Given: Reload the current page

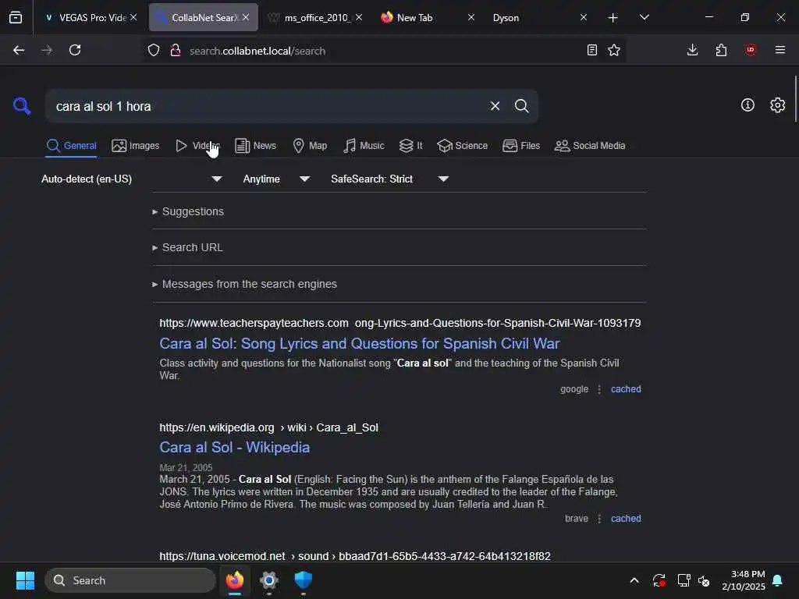Looking at the screenshot, I should pos(75,50).
